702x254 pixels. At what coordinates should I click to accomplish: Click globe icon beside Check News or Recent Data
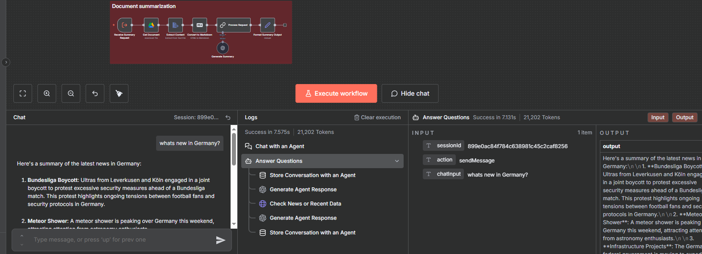tap(263, 204)
